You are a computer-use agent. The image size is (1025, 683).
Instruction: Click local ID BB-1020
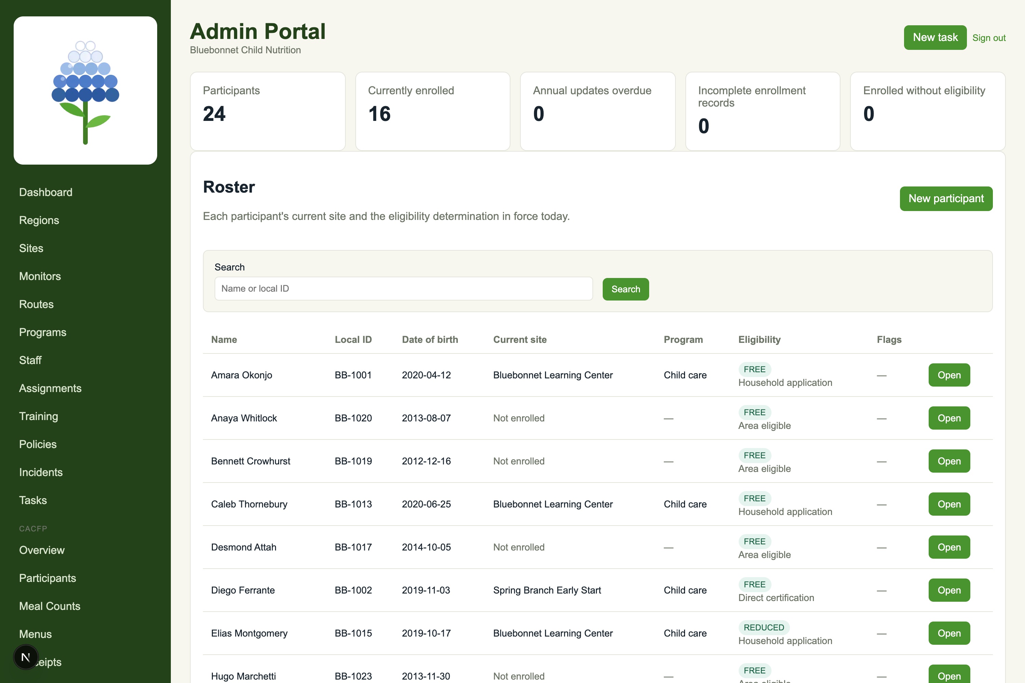pyautogui.click(x=353, y=418)
